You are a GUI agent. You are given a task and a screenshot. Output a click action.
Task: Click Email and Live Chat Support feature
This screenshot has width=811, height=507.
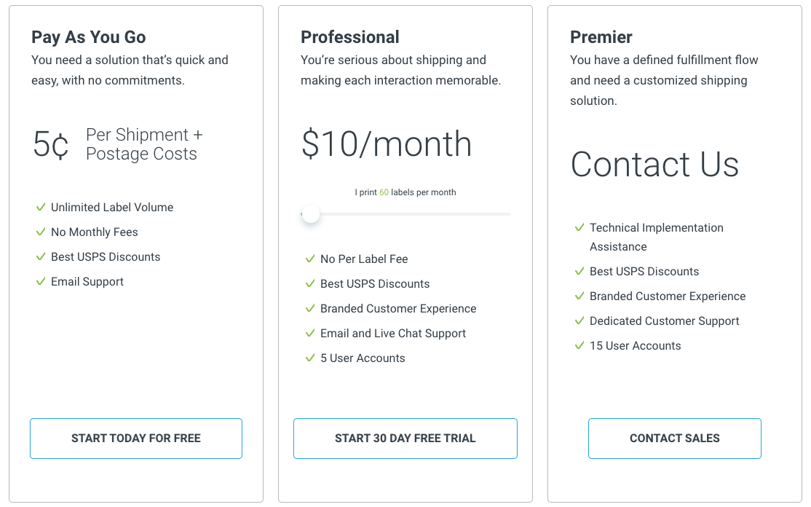click(393, 334)
